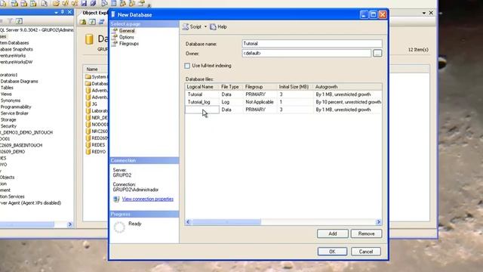The height and width of the screenshot is (272, 483).
Task: Click the connection properties icon beside the link
Action: [x=116, y=199]
